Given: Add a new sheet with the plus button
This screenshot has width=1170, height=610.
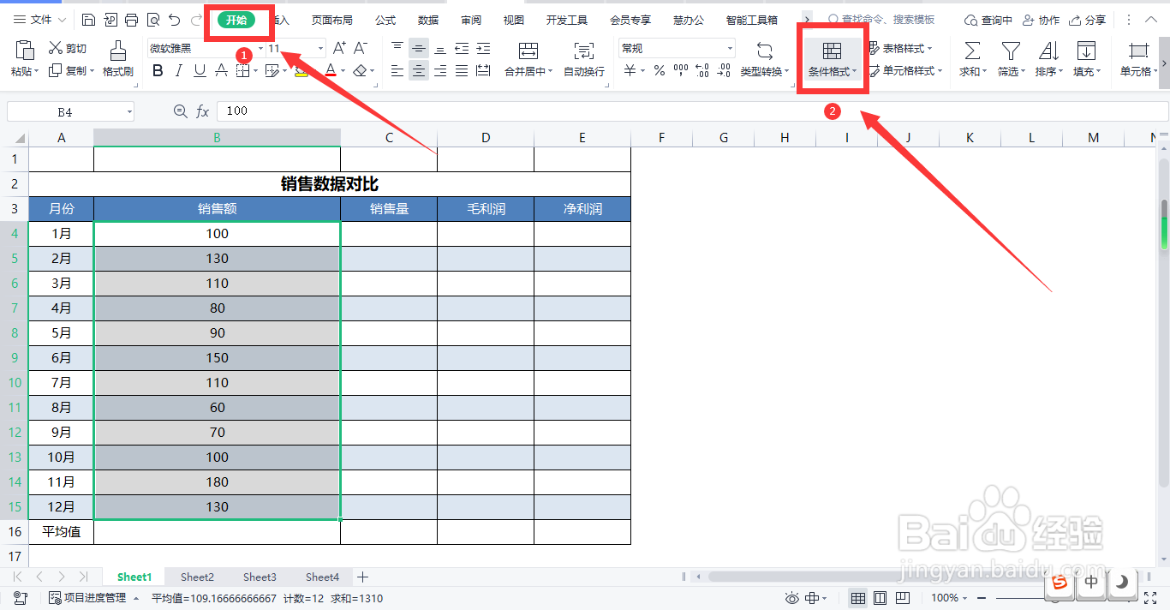Looking at the screenshot, I should point(362,577).
